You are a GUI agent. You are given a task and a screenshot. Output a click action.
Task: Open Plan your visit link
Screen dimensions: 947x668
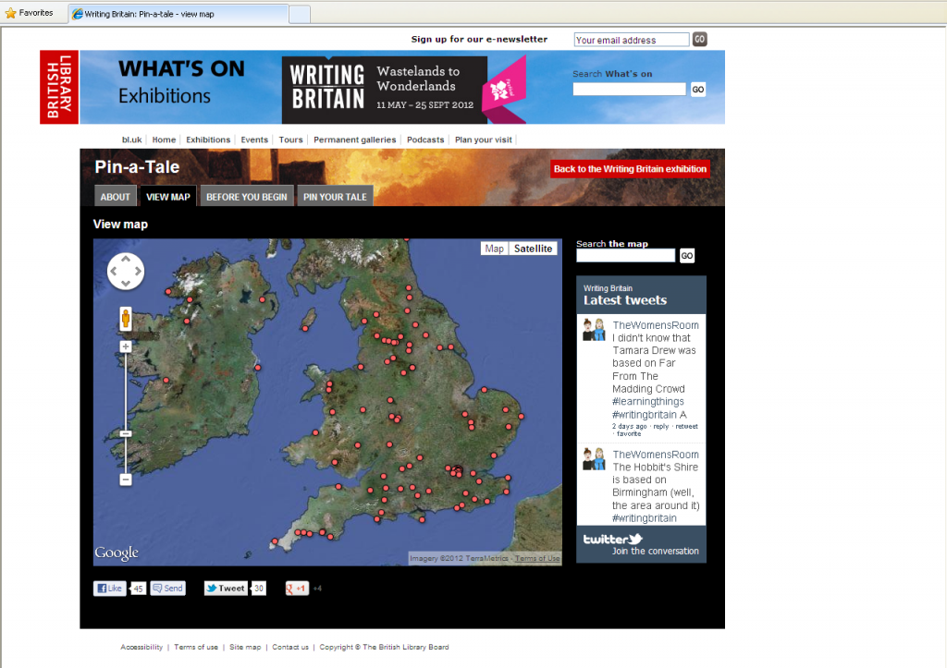pos(483,140)
